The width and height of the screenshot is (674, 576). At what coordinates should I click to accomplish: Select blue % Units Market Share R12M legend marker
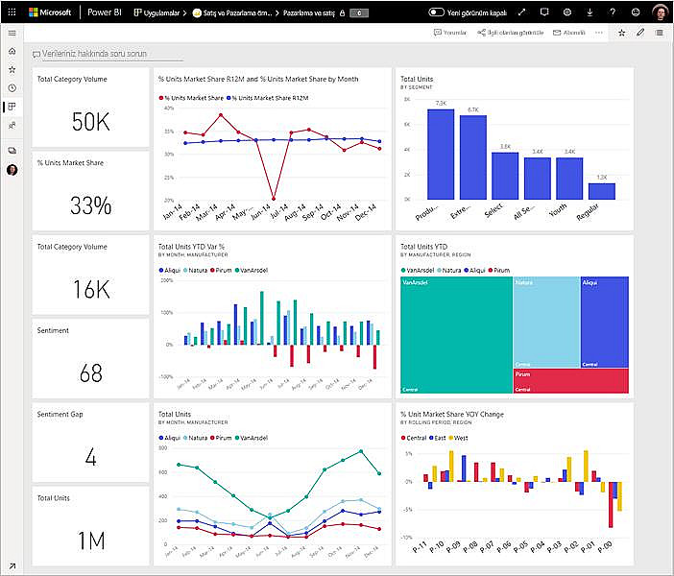click(x=229, y=98)
